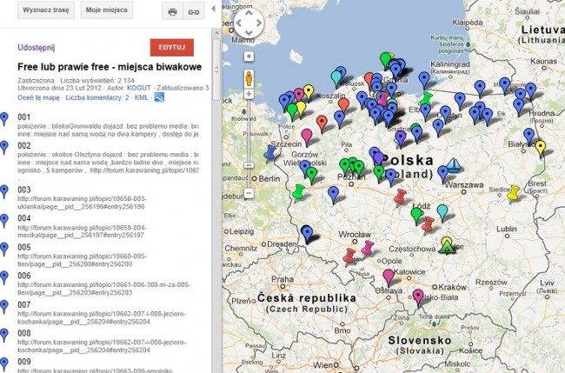Click the Wyznacz trasę button

tap(46, 10)
